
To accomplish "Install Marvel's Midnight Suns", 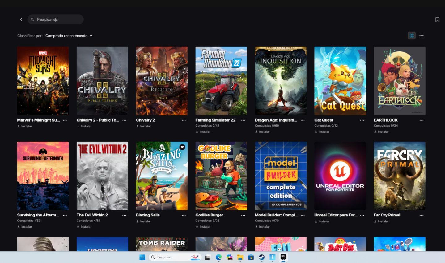I will 25,126.
